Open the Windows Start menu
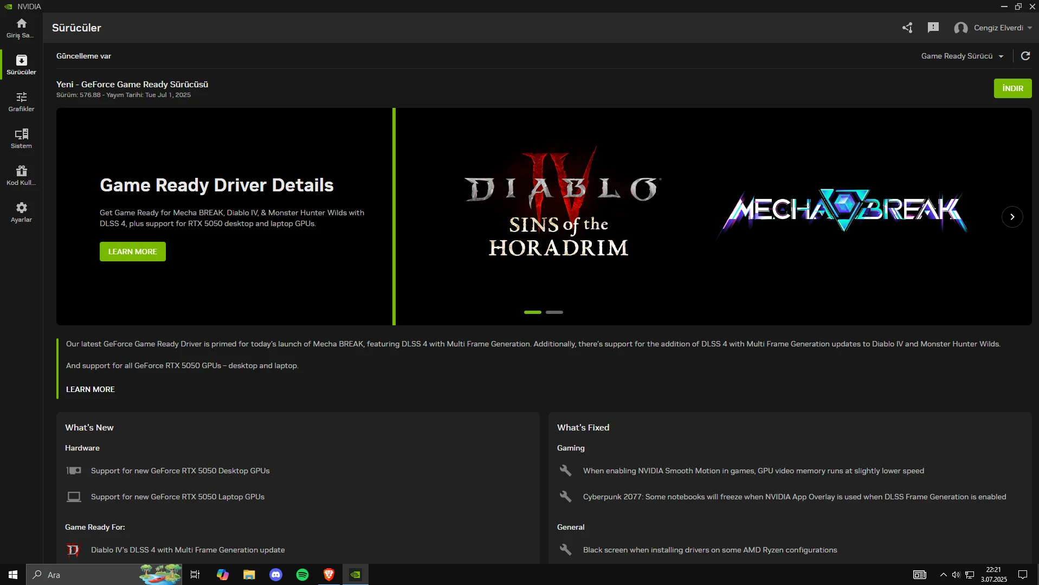Screen dimensions: 1039x585 (13, 575)
